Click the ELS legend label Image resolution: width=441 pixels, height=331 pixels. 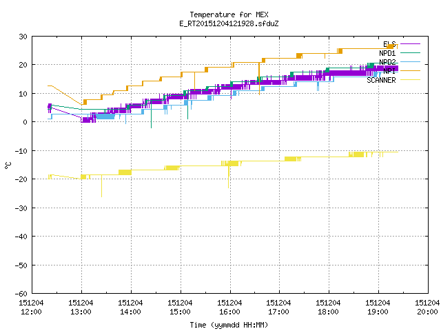click(389, 44)
